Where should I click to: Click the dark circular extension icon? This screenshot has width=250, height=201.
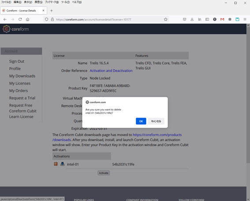(215, 19)
